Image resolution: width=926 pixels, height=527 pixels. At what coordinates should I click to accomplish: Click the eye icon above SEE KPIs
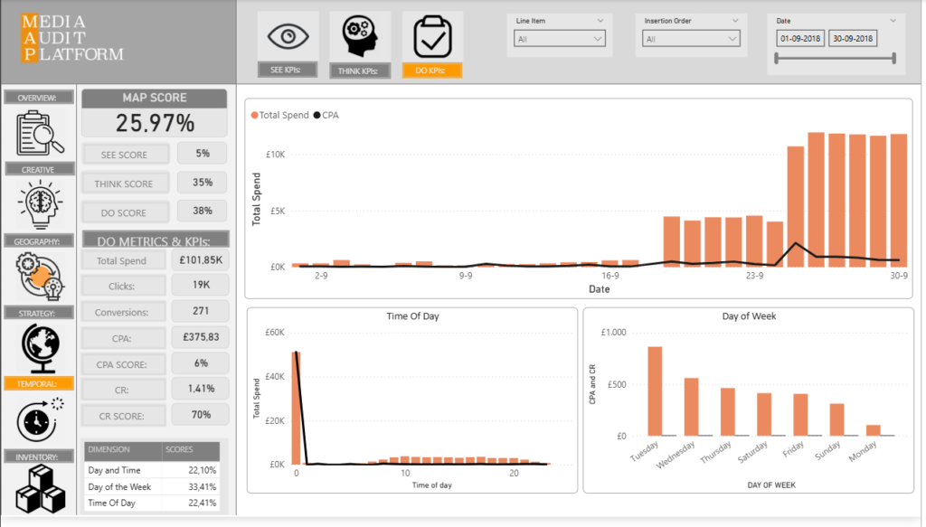pos(288,36)
